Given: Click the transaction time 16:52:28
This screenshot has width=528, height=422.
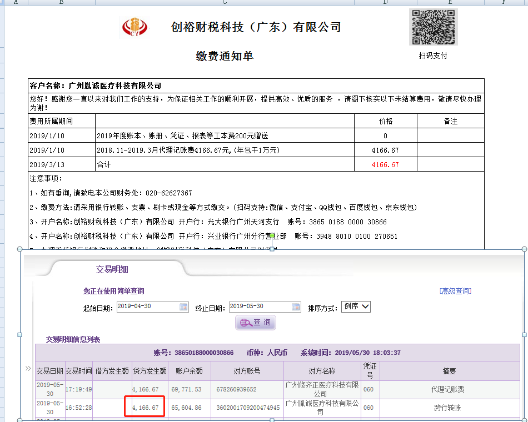Looking at the screenshot, I should [x=78, y=408].
